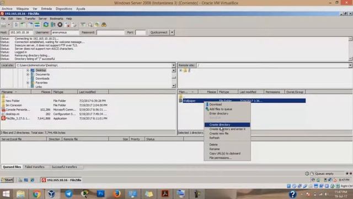Toggle the remote directory tree display
This screenshot has height=199, width=353.
30,24
